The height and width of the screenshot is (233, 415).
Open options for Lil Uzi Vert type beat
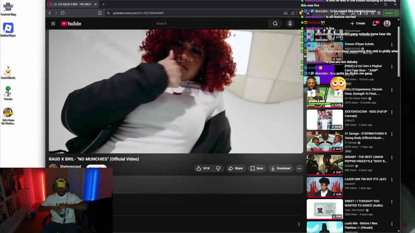pos(392,67)
